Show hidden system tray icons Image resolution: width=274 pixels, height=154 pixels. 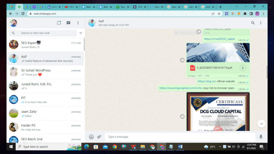[220, 147]
